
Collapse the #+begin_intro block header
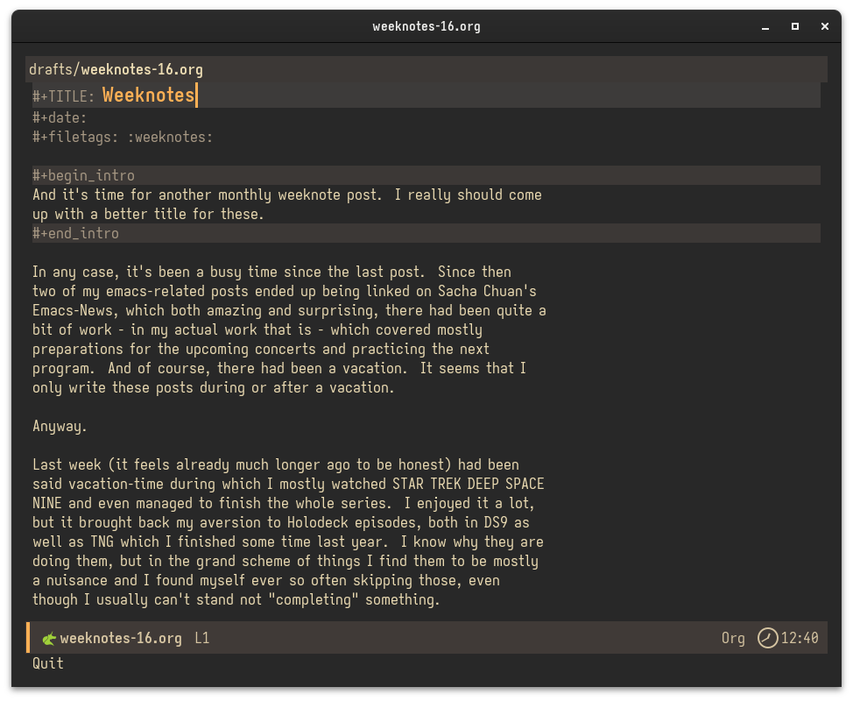coord(83,175)
